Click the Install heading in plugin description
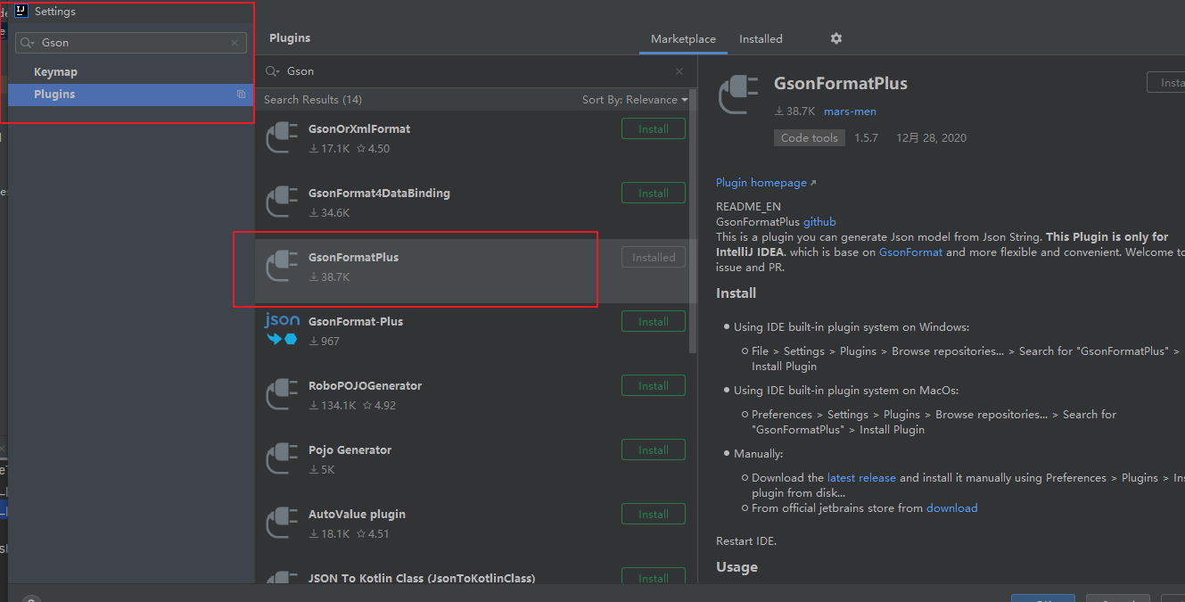Screen dimensions: 1185x602 point(736,293)
